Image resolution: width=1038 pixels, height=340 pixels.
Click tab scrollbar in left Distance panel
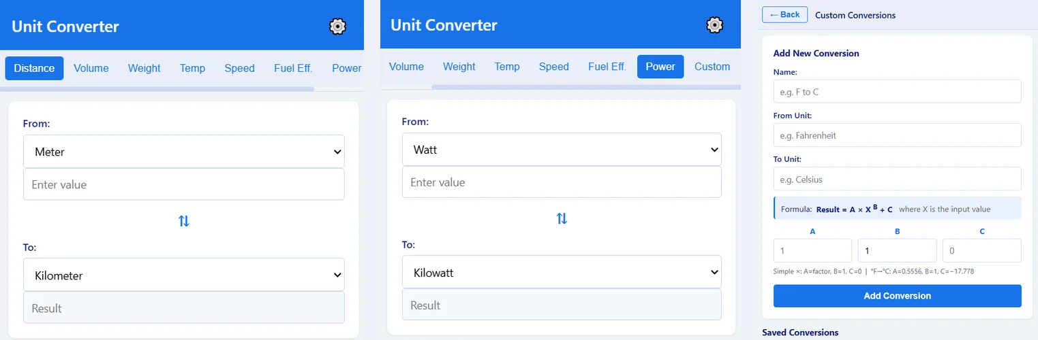pos(157,88)
